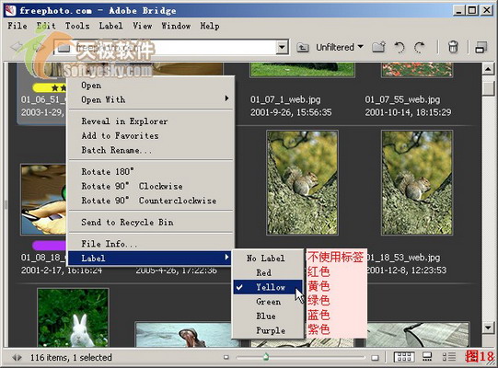Click the yellow star rating bar

(50, 87)
